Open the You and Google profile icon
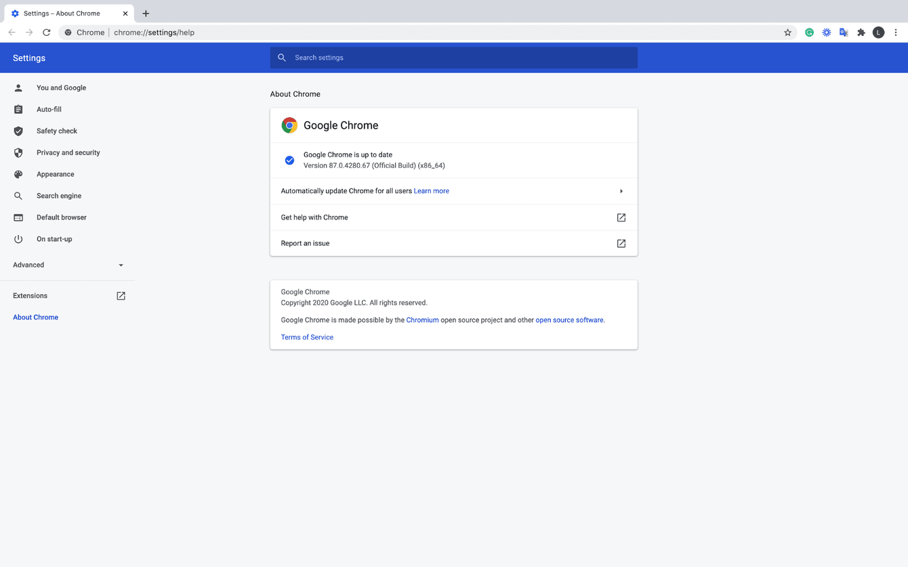 [x=18, y=87]
